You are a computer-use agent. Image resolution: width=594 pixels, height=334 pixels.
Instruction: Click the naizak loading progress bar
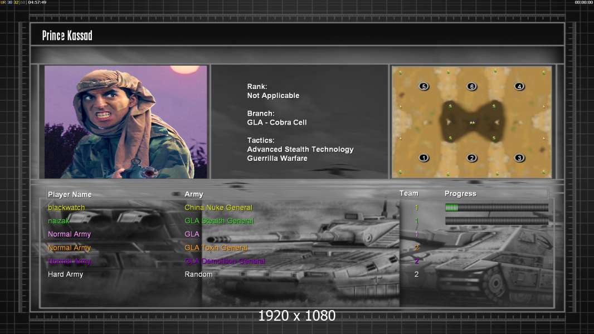click(x=496, y=220)
